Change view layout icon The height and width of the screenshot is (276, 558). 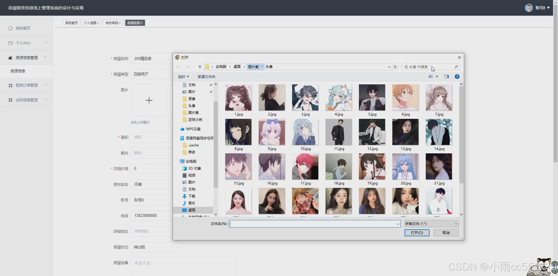click(x=431, y=77)
